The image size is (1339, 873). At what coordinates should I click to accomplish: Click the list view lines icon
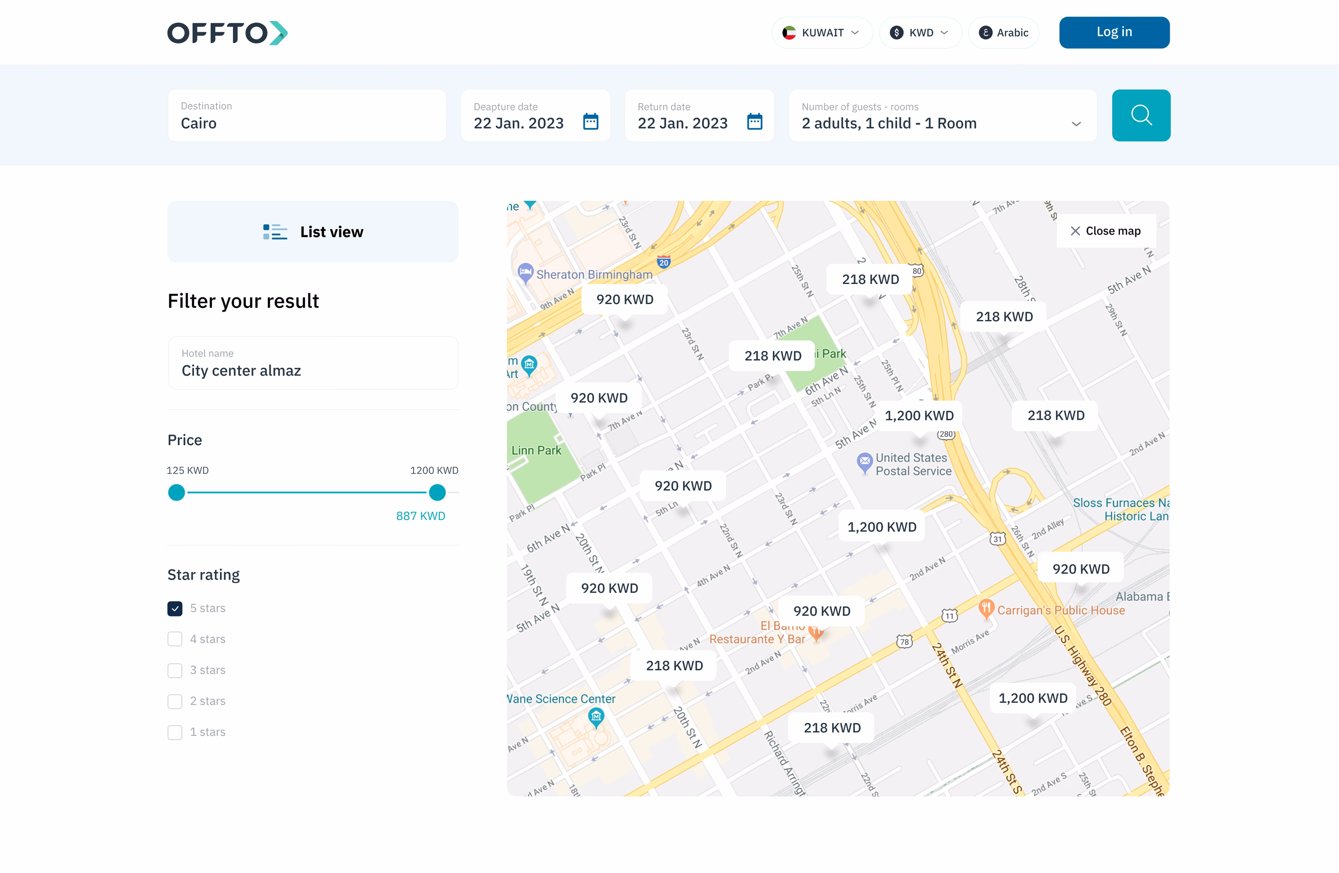pos(275,232)
